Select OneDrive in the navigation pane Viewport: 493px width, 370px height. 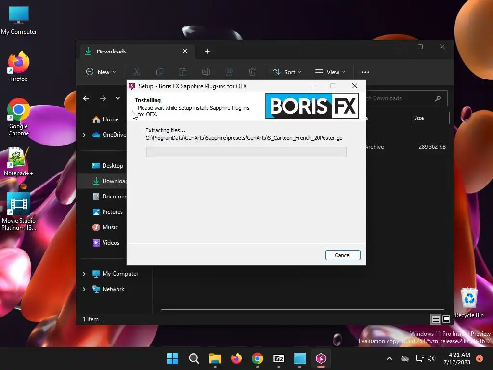click(x=109, y=135)
